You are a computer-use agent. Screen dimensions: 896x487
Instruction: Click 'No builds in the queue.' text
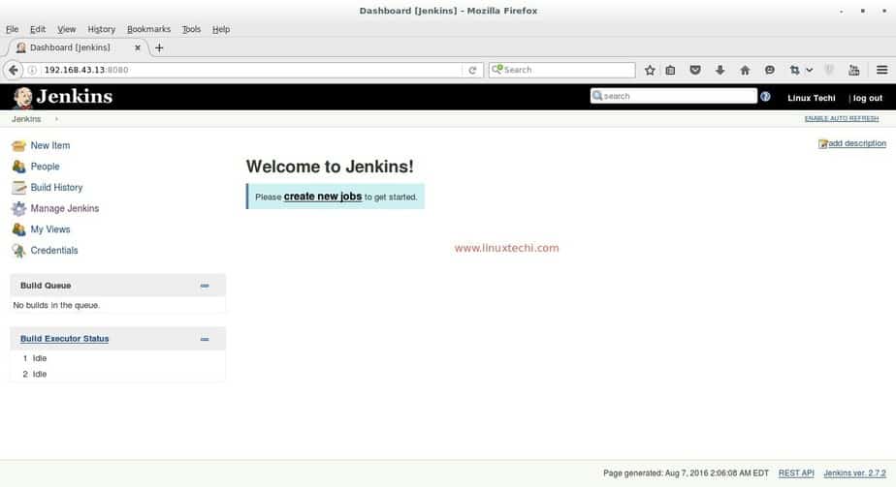pos(56,306)
